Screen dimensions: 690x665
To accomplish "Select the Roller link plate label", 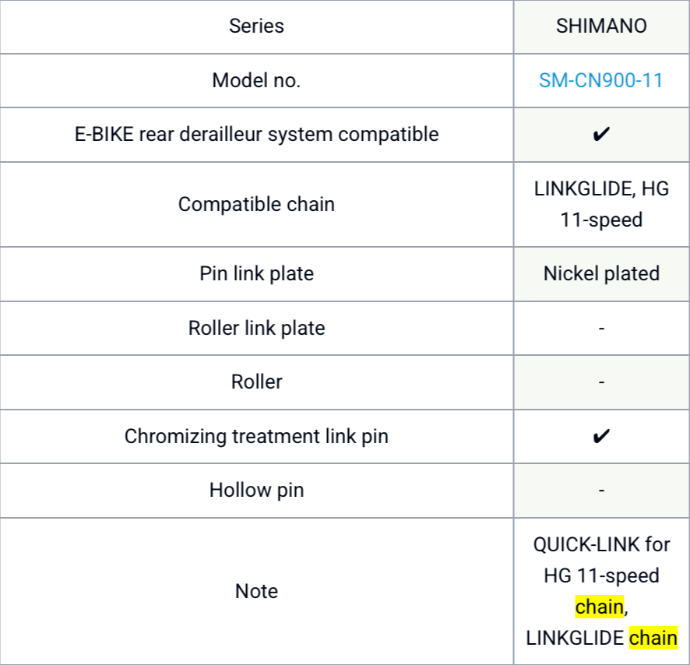I will pos(256,328).
